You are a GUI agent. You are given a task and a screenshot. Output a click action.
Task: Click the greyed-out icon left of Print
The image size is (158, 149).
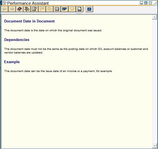click(x=72, y=9)
